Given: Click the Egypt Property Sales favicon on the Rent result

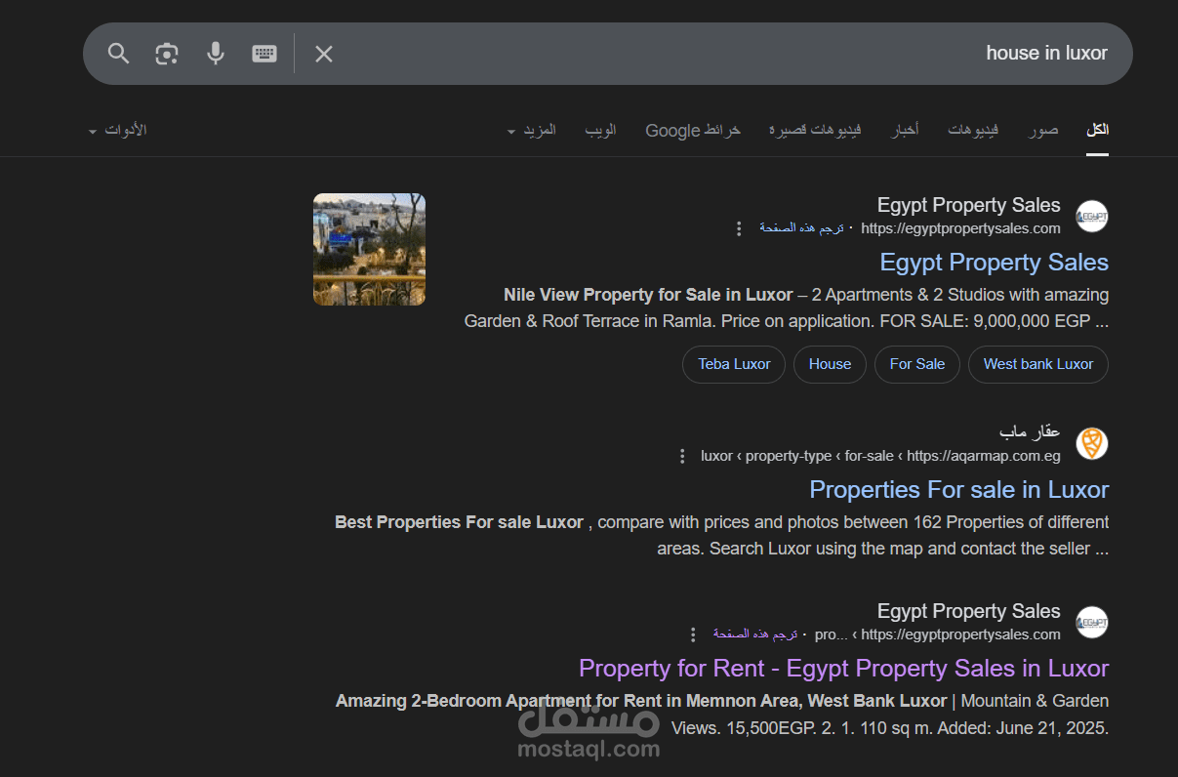Looking at the screenshot, I should tap(1092, 622).
